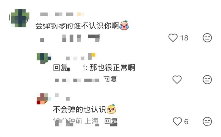Open the second replier's username
This screenshot has height=137, width=221.
[81, 57]
